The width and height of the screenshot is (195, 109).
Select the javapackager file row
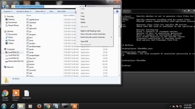[67, 55]
